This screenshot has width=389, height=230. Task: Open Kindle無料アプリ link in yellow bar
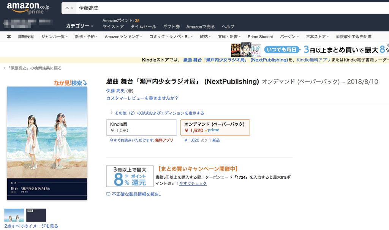click(x=313, y=60)
